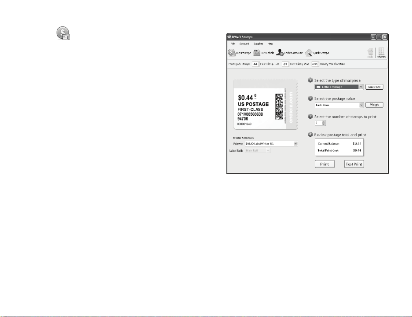Select the Quick Stamps toolbar icon
The height and width of the screenshot is (317, 412).
click(x=309, y=53)
